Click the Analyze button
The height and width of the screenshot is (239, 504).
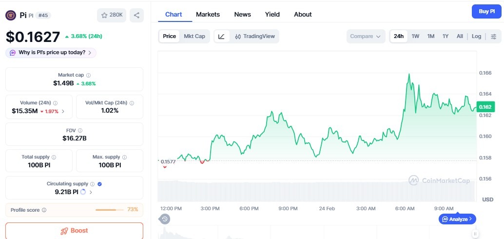457,219
